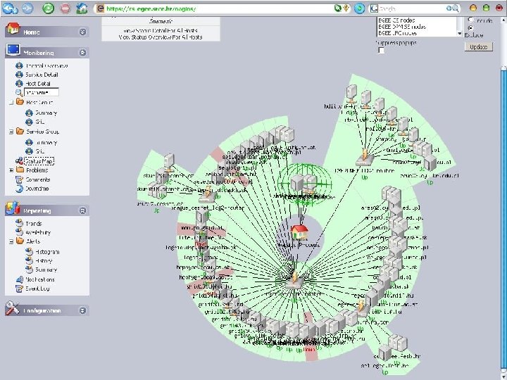Expand the Configuration panel chevron

tap(83, 310)
